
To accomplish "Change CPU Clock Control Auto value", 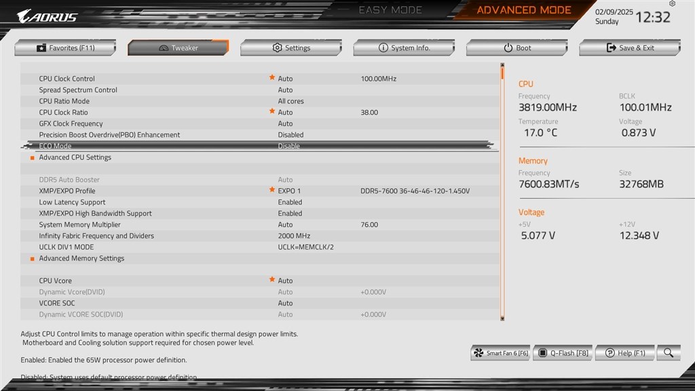I will pyautogui.click(x=285, y=79).
